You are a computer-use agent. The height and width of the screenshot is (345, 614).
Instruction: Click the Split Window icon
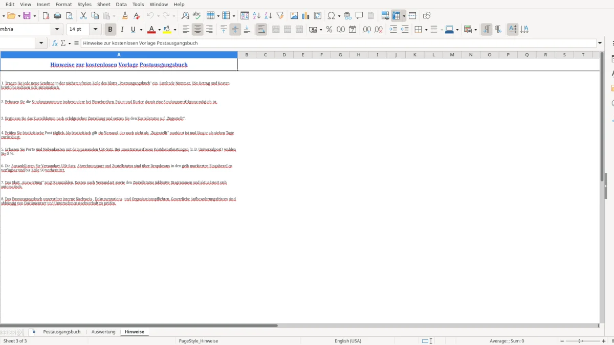coord(412,16)
